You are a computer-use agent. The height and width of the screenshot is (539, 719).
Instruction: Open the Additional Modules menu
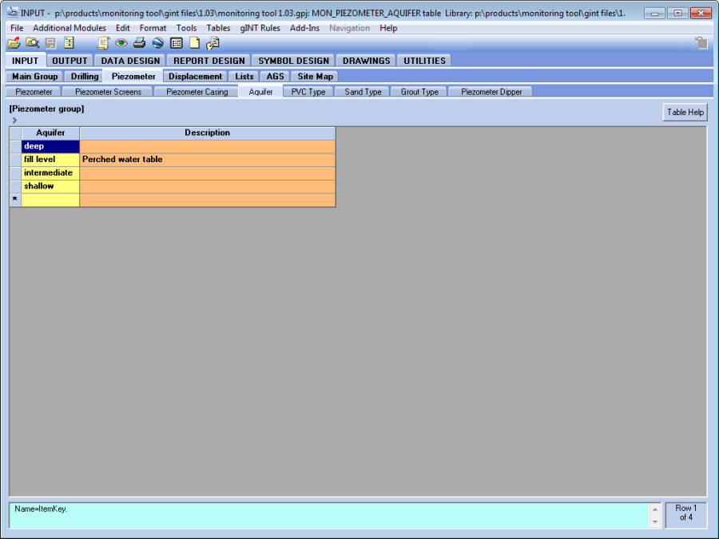click(x=69, y=28)
